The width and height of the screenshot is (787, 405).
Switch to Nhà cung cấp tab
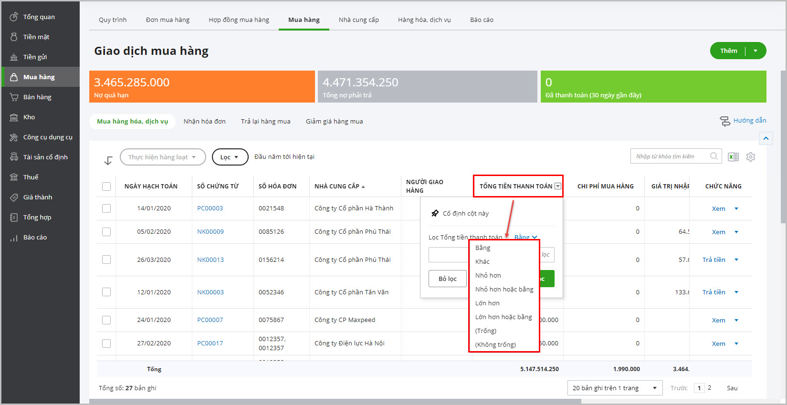tap(358, 20)
